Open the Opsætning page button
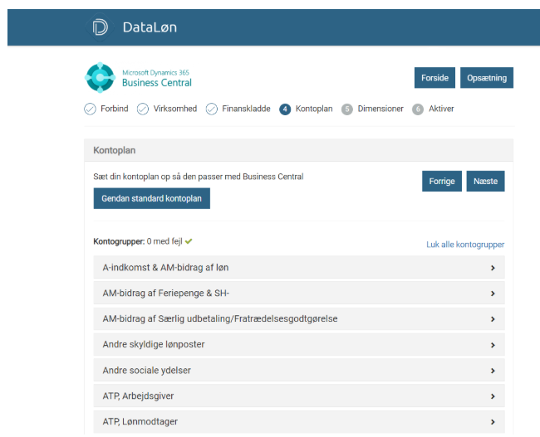Viewport: 540px width, 437px height. tap(487, 78)
